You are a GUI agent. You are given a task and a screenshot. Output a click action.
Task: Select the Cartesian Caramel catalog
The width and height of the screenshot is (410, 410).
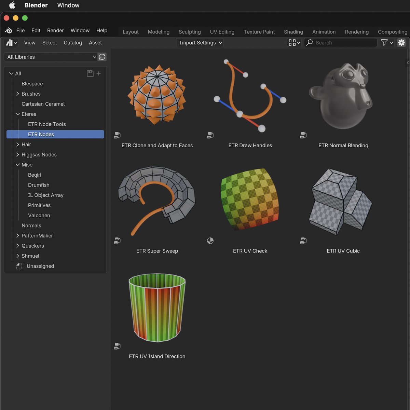tap(43, 104)
